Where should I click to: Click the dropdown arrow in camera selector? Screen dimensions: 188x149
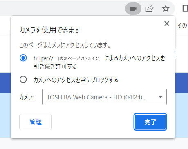161,97
